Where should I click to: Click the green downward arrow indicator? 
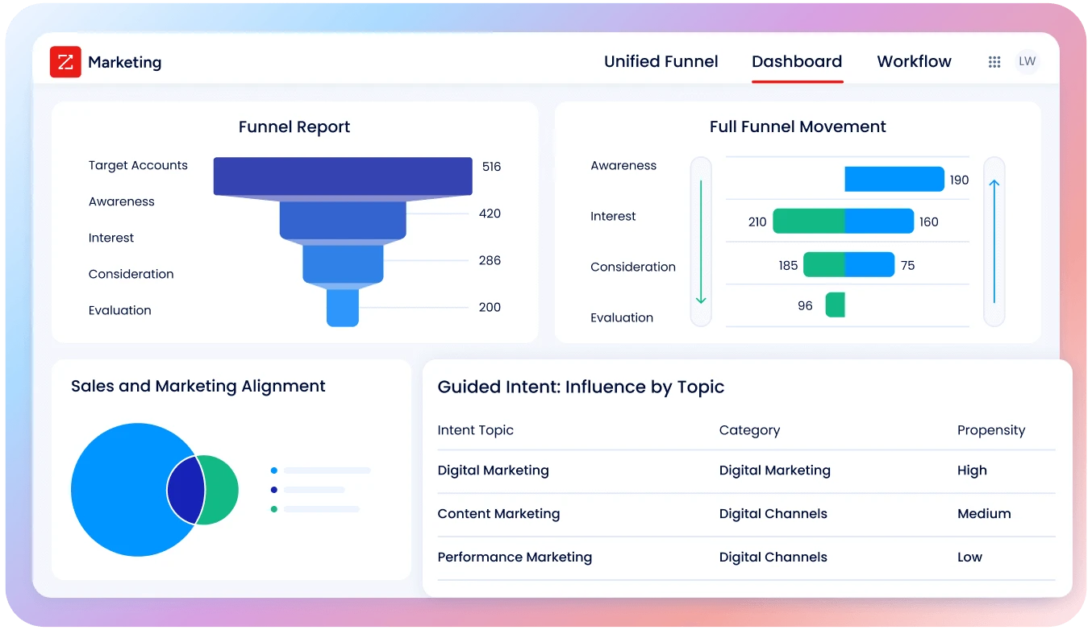tap(701, 242)
